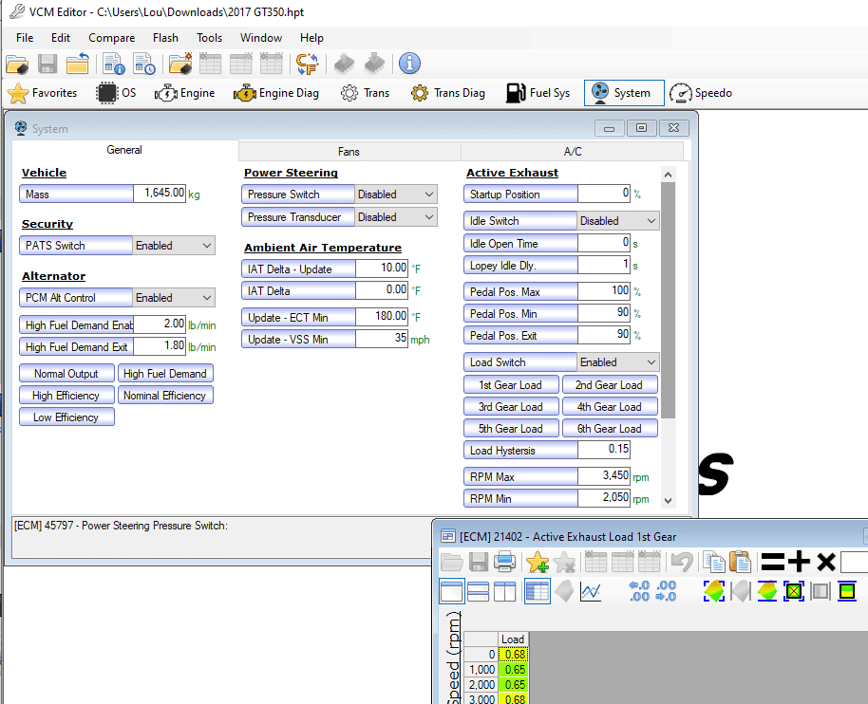Image resolution: width=868 pixels, height=704 pixels.
Task: Open the OS chip section
Action: click(x=116, y=93)
